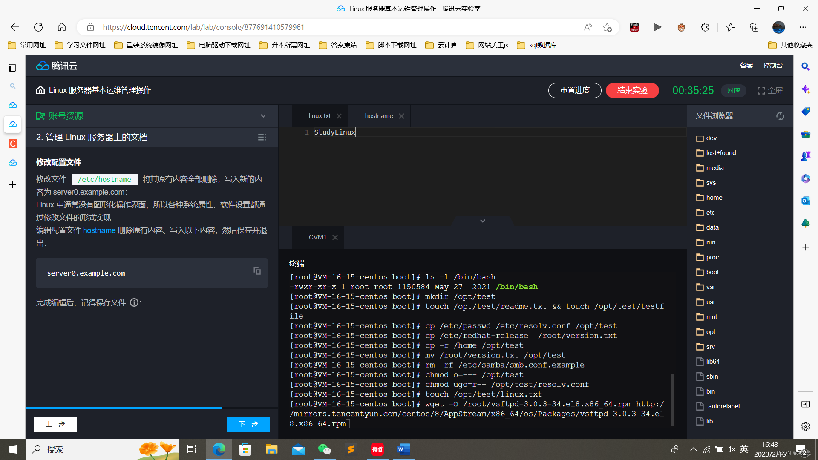Click the blue hostname link
This screenshot has height=460, width=818.
pos(99,230)
